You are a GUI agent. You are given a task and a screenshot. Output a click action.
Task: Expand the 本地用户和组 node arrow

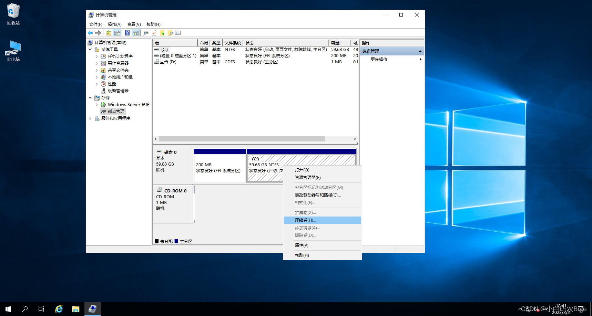(x=97, y=77)
